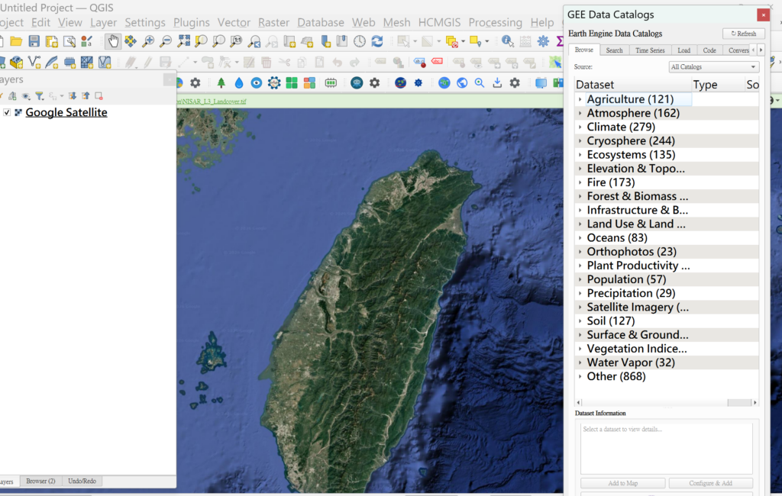The image size is (782, 496).
Task: Click the Zoom In magnifier tool
Action: (148, 41)
